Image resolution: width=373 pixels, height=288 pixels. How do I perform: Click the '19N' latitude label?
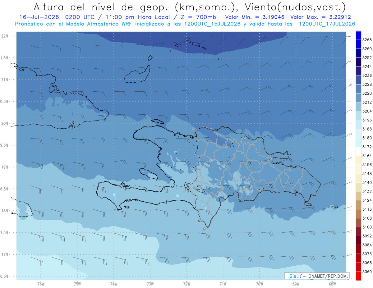5,167
